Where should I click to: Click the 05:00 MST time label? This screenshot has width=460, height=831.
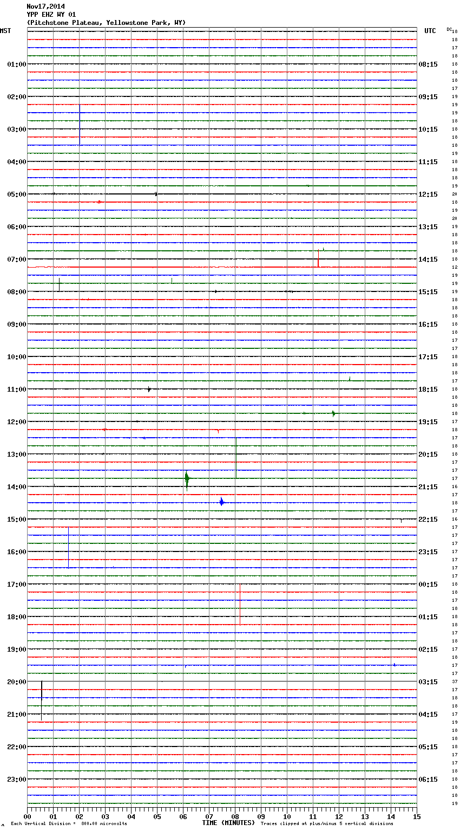(x=16, y=194)
